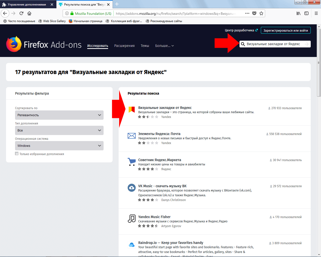Click the 558 538 пользователей count
Viewport: 321px width, 257px height.
285,134
